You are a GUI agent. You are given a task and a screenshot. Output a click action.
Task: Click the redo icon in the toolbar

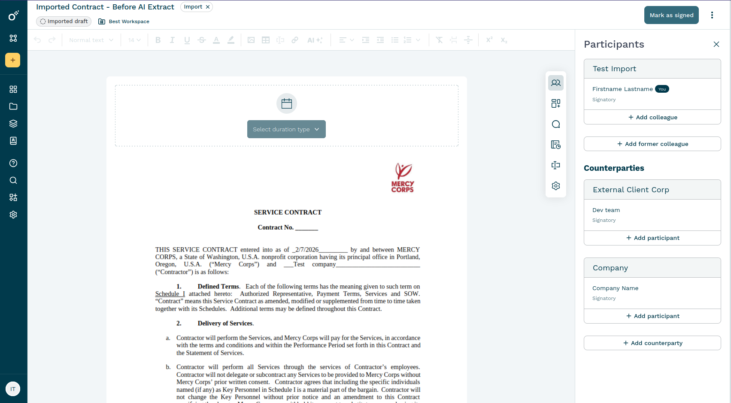(x=52, y=40)
